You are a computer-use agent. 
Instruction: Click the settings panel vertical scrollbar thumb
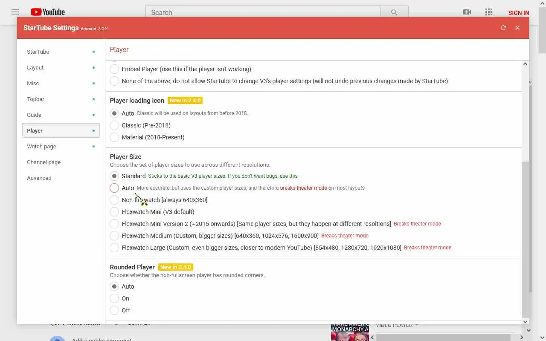click(525, 239)
